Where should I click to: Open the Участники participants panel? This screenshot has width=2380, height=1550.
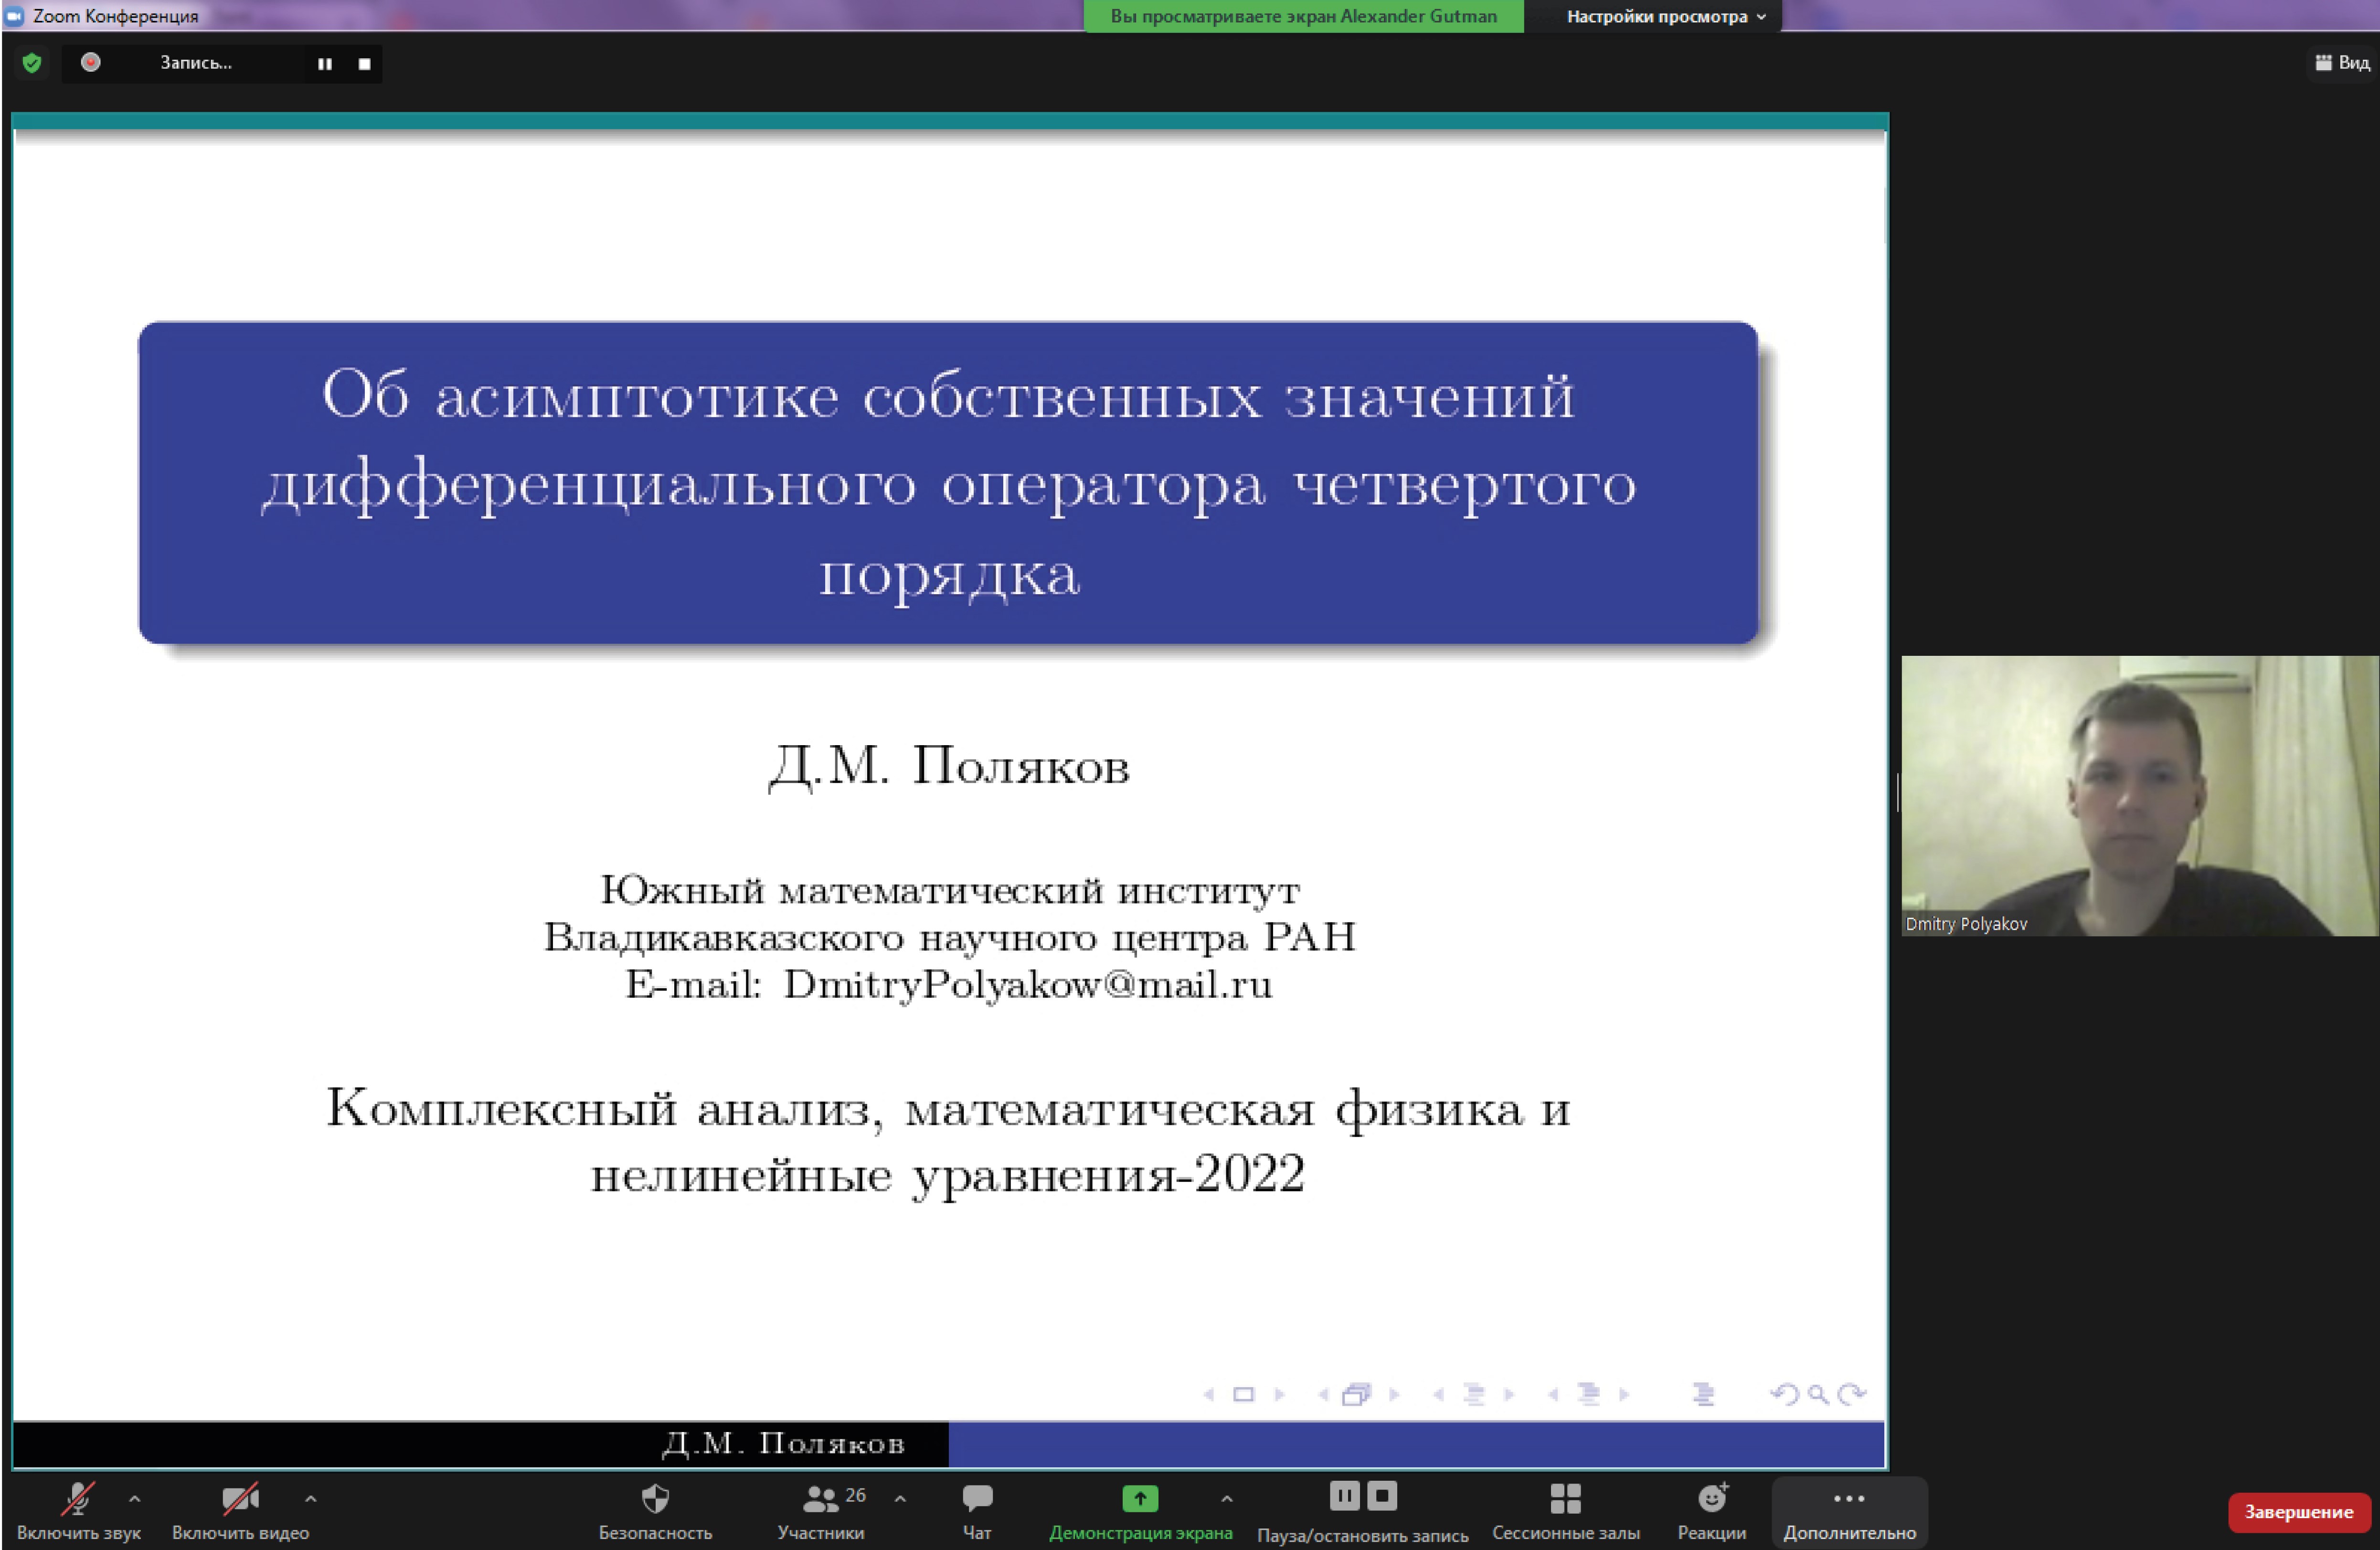(x=821, y=1511)
